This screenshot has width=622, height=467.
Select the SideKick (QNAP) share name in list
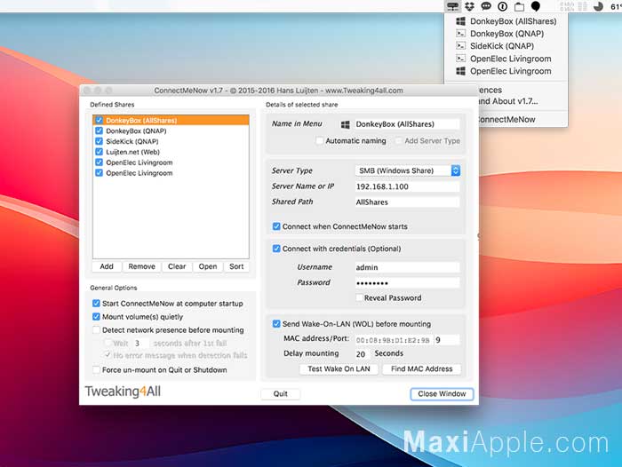[132, 141]
